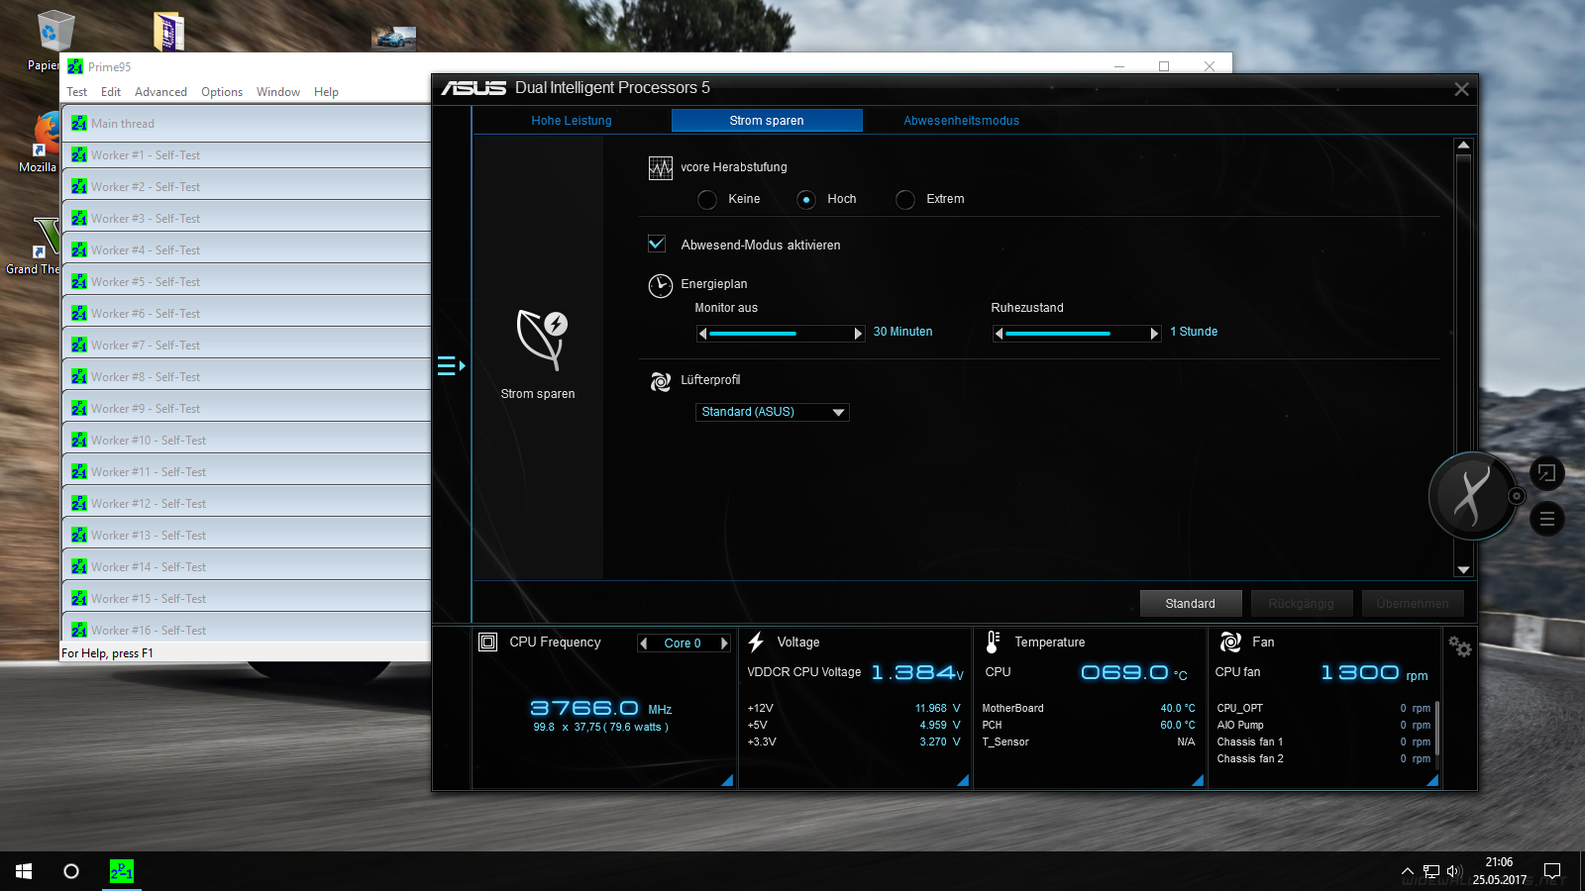Increase Ruhezustand time with right arrow
This screenshot has width=1585, height=891.
point(1155,334)
